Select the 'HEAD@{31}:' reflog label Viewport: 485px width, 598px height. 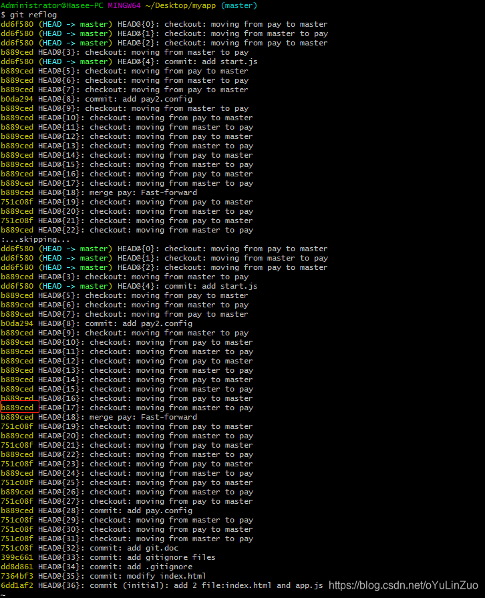61,539
